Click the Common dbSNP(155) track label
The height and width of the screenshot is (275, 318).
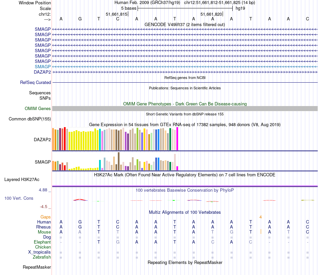point(29,119)
